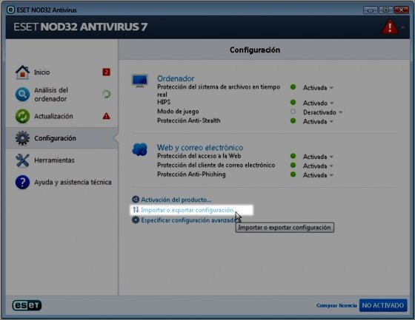Viewport: 415px width, 320px height.
Task: Toggle green status dot for Protección del cliente de correo
Action: (293, 165)
